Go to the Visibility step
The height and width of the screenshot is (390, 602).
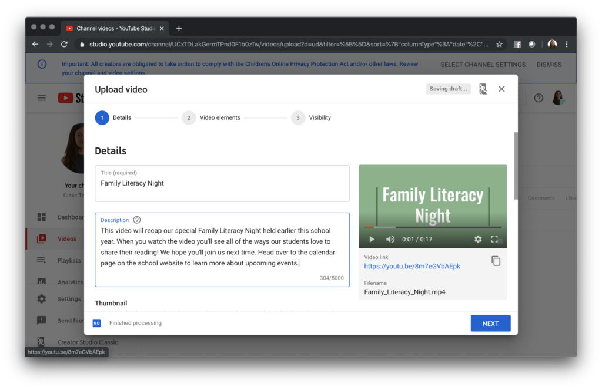click(311, 117)
